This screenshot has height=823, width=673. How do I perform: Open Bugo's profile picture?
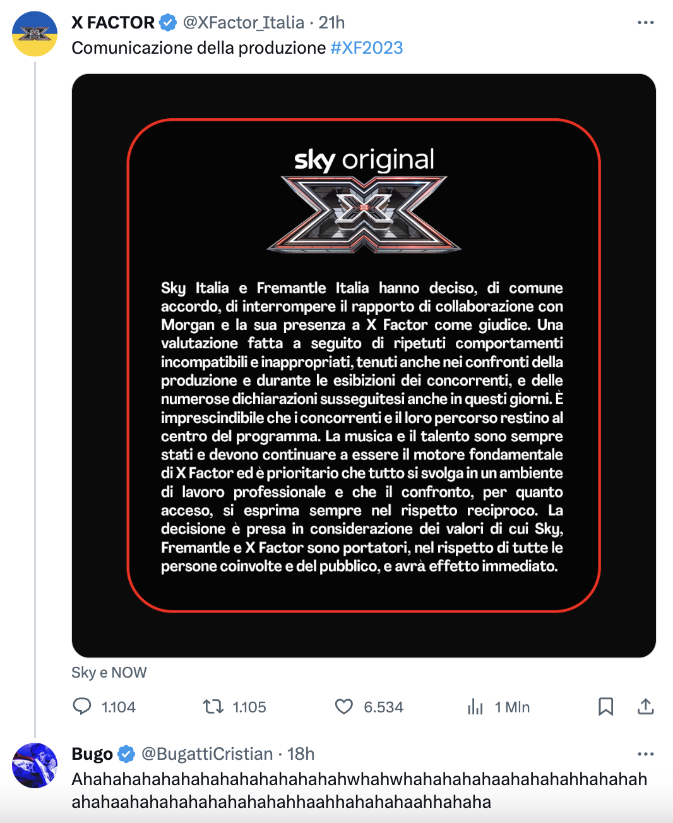tap(35, 765)
